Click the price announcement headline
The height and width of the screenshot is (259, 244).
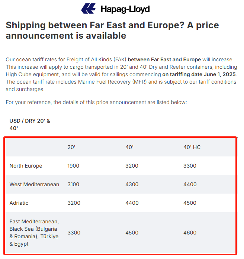(112, 30)
